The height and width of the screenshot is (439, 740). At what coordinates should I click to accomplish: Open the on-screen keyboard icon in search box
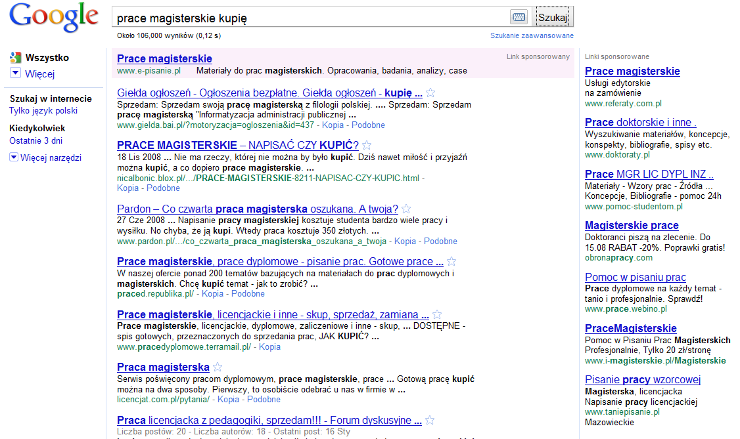pyautogui.click(x=519, y=18)
